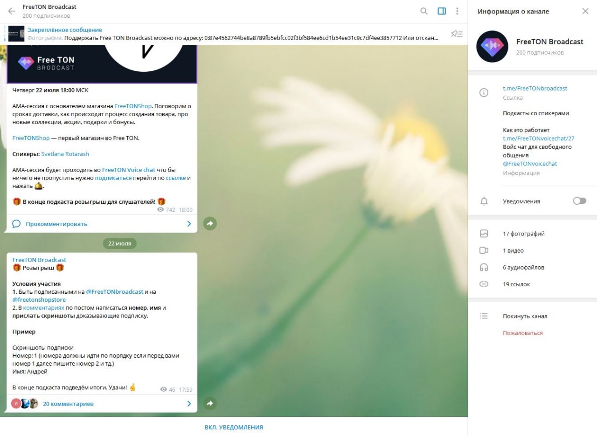Click the FreeTON Broadcast channel avatar
The height and width of the screenshot is (436, 597).
(492, 47)
